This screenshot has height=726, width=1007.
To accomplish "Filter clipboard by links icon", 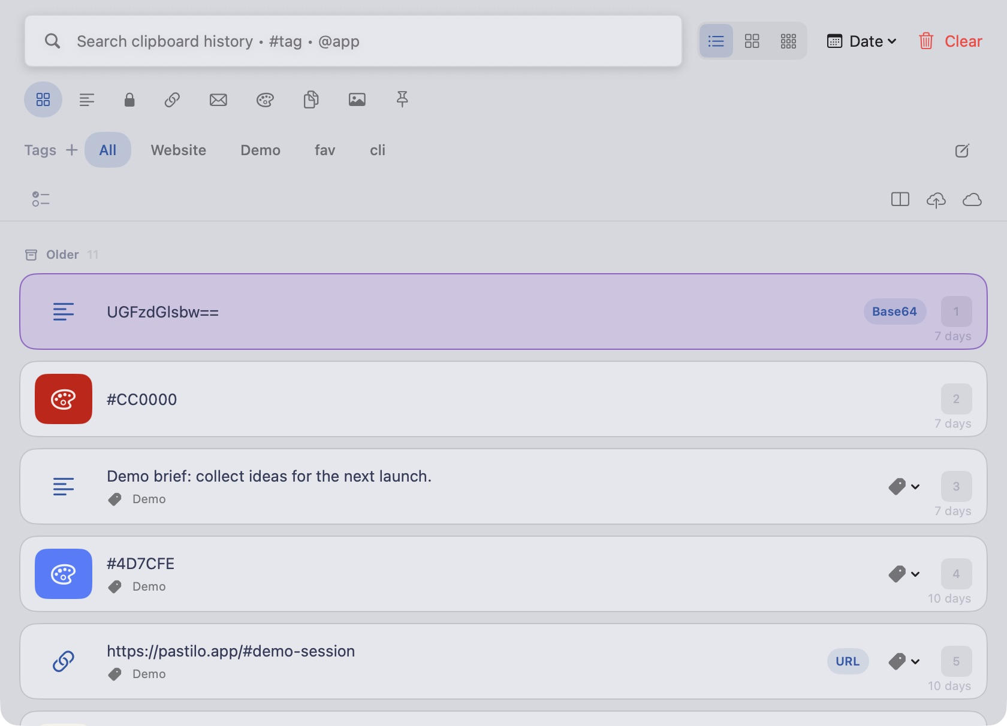I will tap(172, 99).
